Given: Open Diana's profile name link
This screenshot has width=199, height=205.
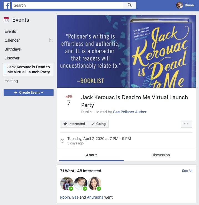Looking at the screenshot, I should [189, 5].
